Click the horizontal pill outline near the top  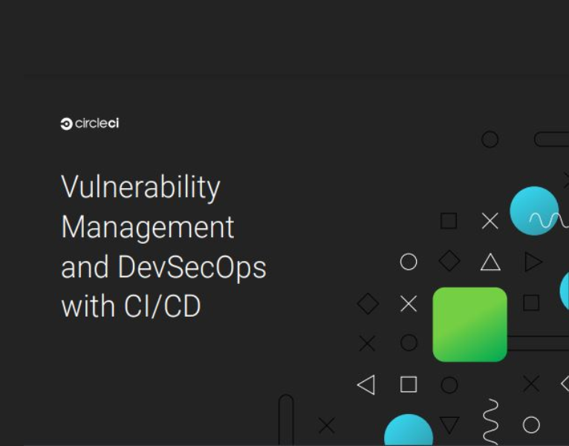tap(551, 139)
